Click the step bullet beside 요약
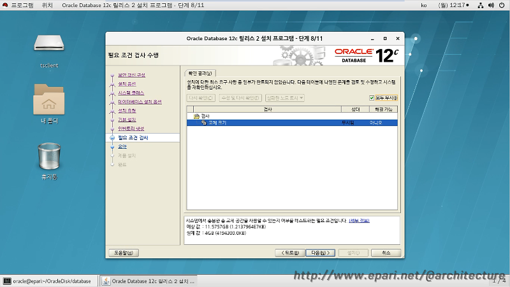The width and height of the screenshot is (510, 287). pyautogui.click(x=112, y=147)
